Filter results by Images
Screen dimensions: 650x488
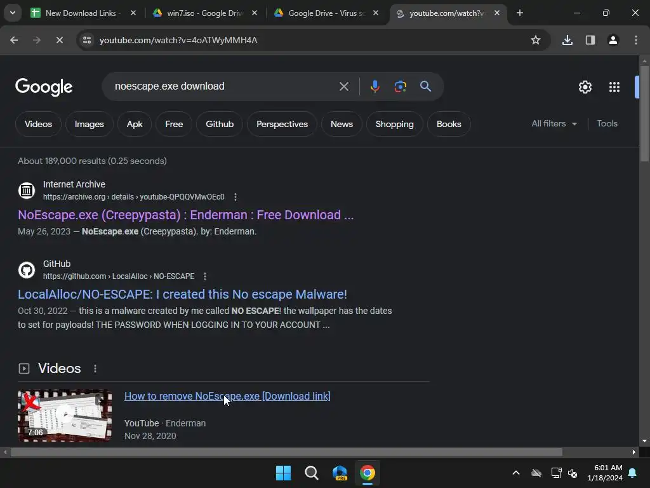pyautogui.click(x=89, y=124)
